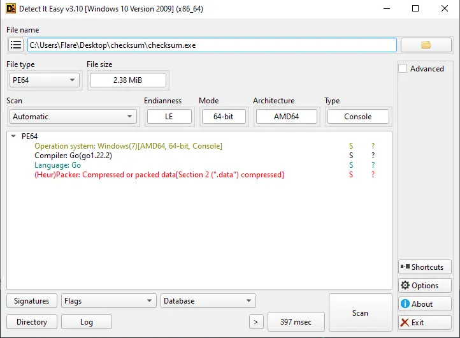Open the Scan mode Automatic dropdown
The height and width of the screenshot is (338, 460).
73,117
